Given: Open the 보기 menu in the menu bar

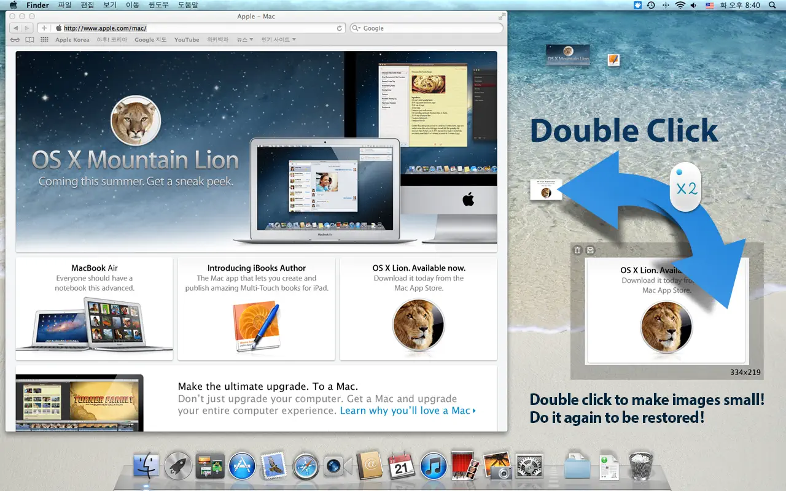Looking at the screenshot, I should [x=110, y=5].
